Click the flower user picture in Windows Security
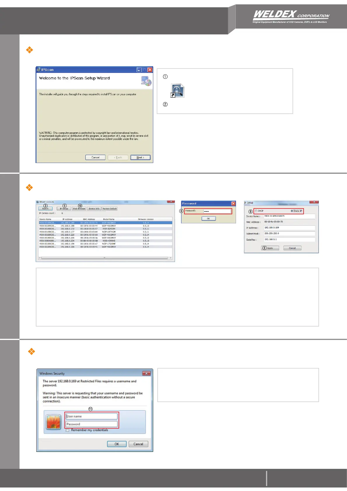 click(x=53, y=422)
